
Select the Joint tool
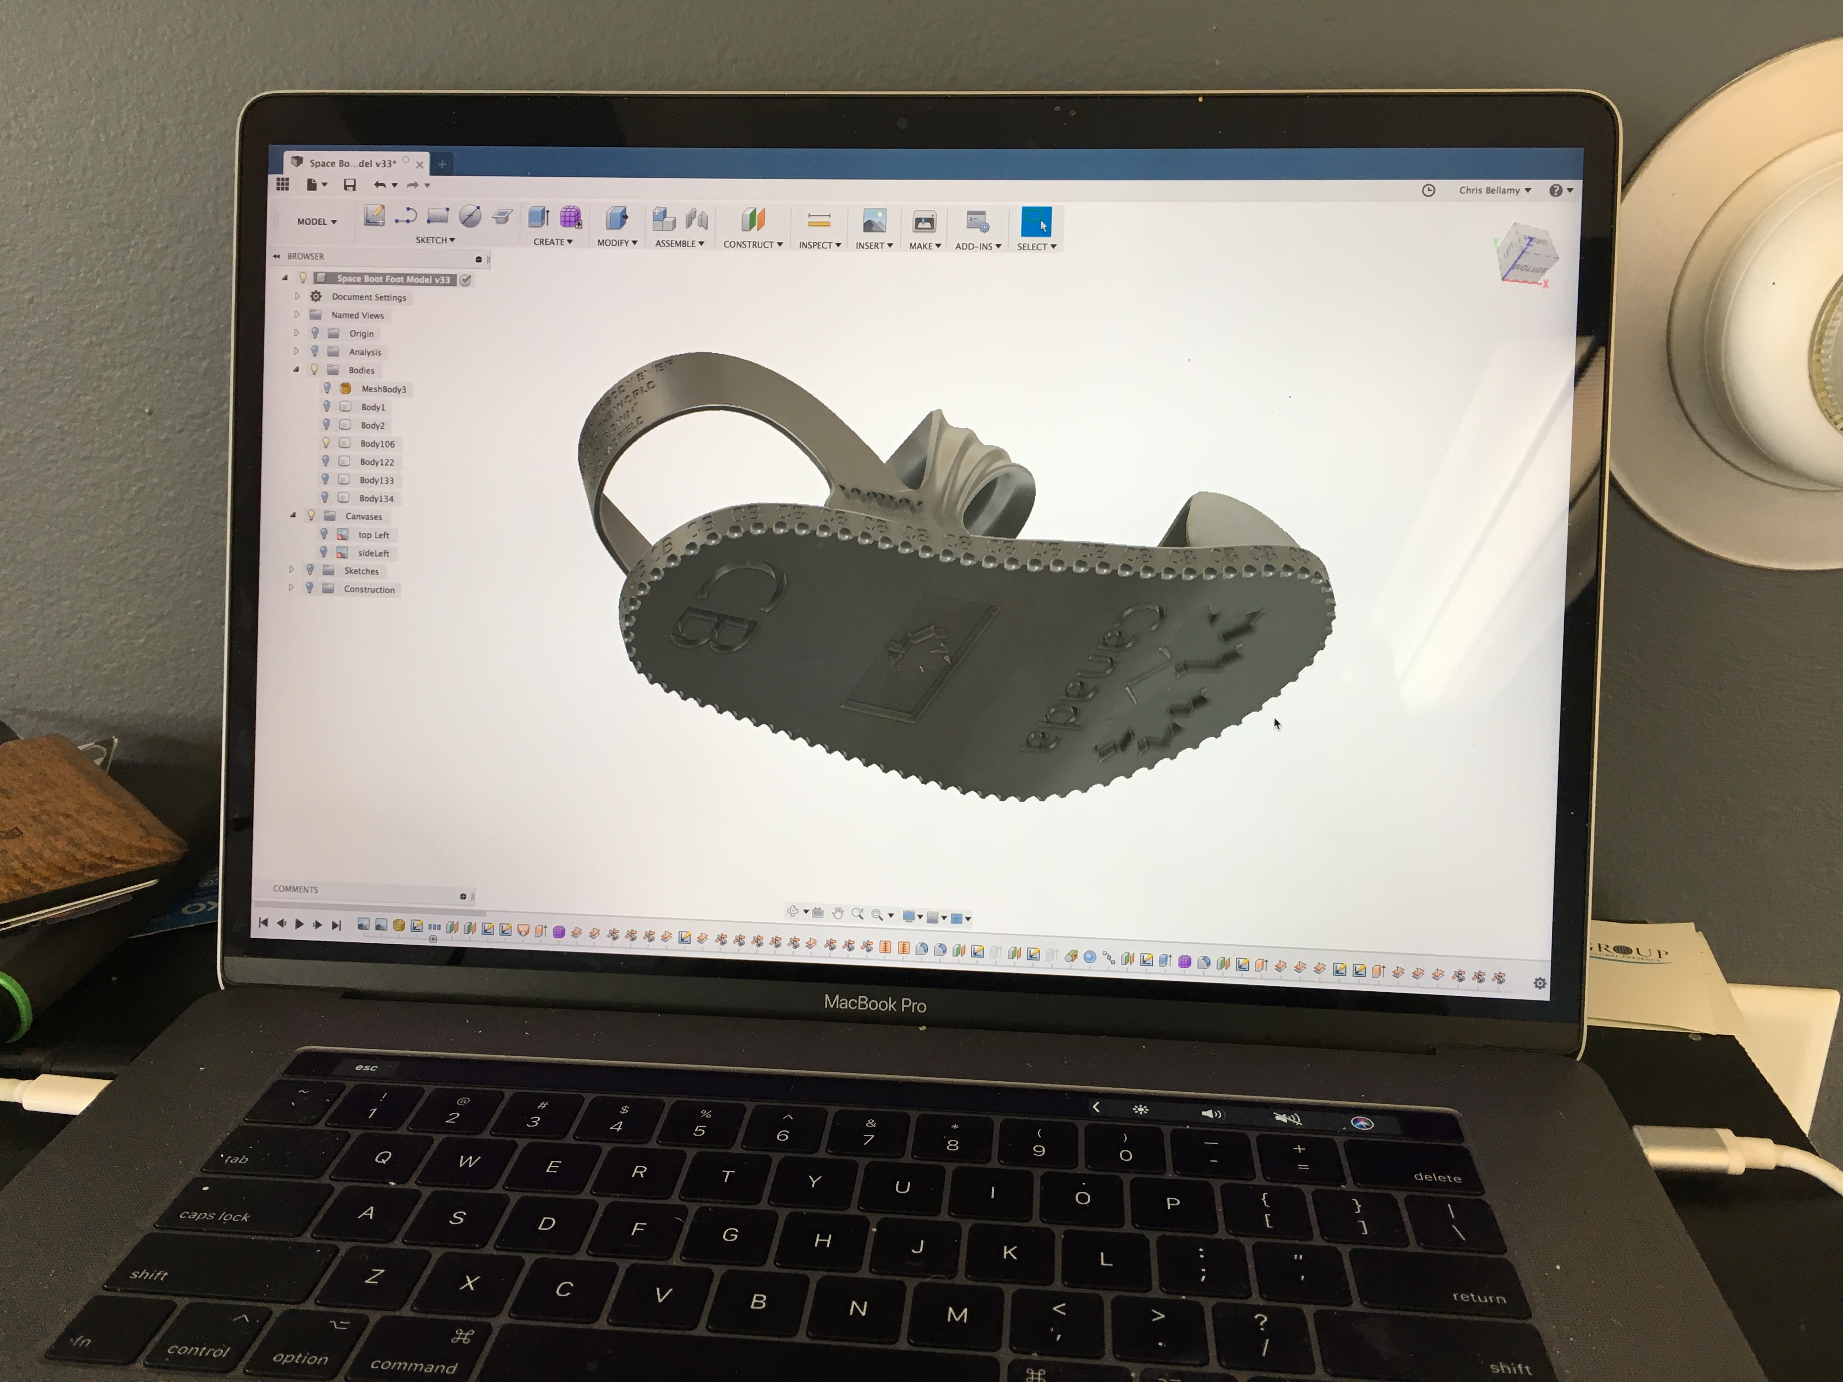click(697, 219)
